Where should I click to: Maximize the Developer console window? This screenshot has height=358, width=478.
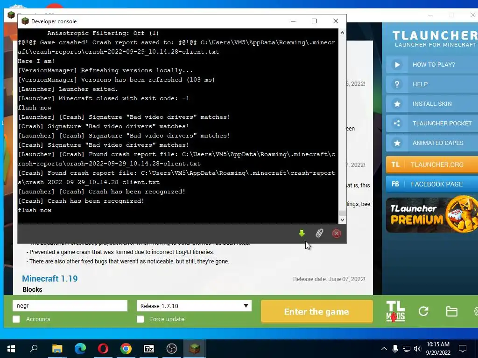click(x=314, y=21)
